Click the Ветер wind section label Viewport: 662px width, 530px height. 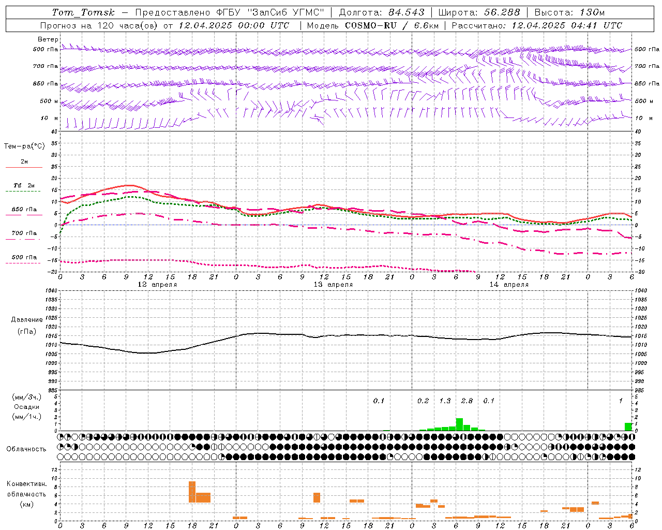click(48, 39)
